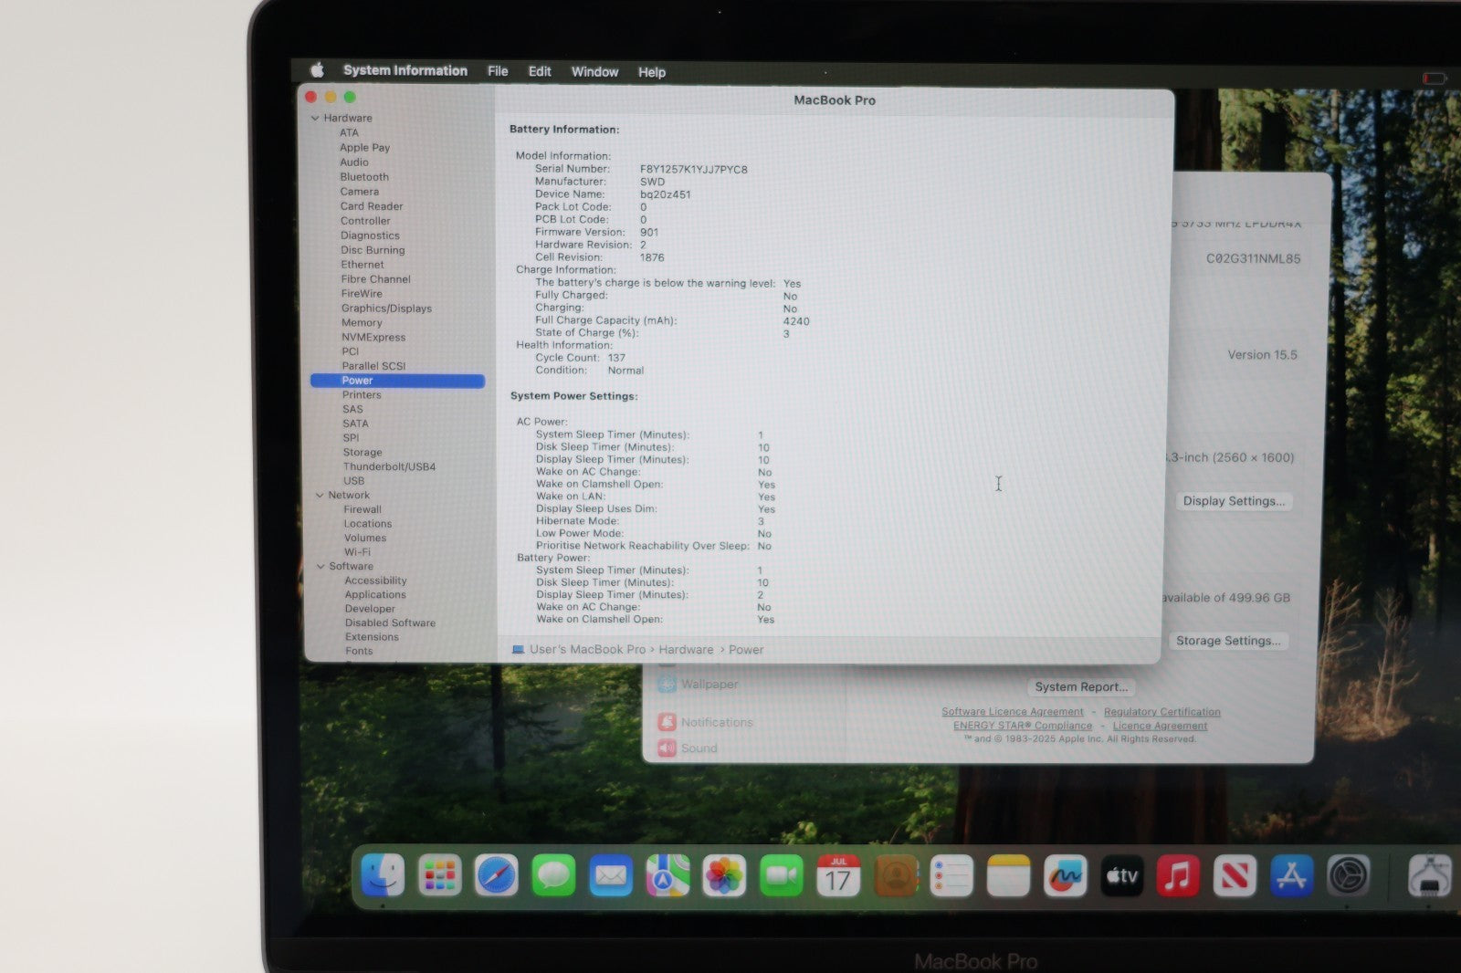Viewport: 1461px width, 973px height.
Task: Open the Mail app icon
Action: pos(610,877)
